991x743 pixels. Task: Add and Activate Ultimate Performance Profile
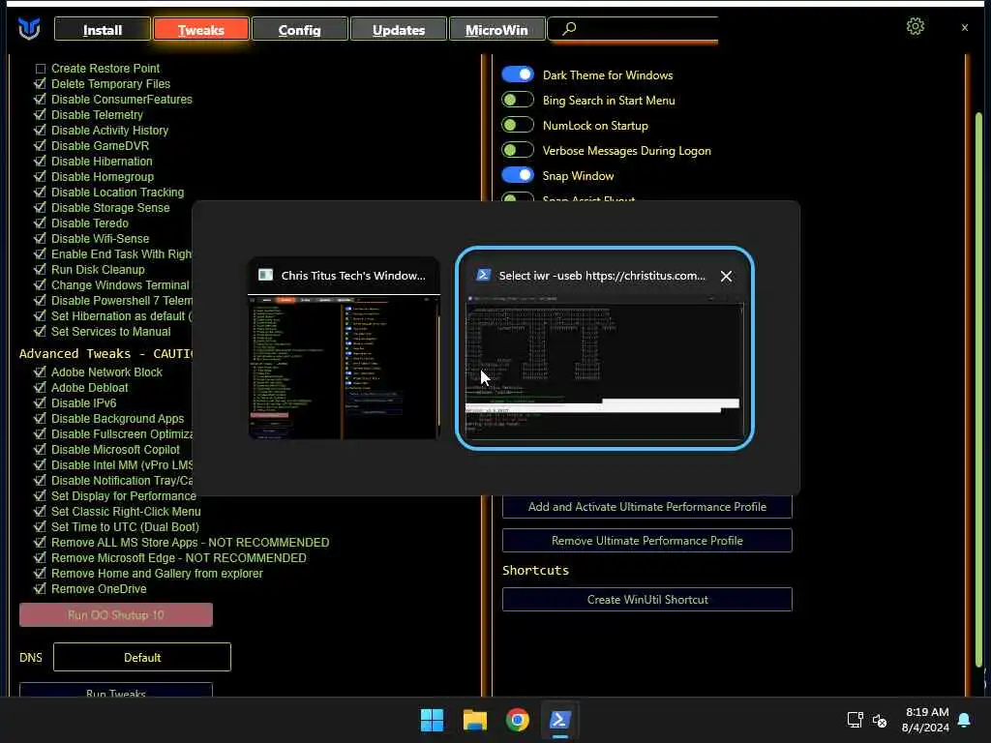tap(647, 507)
